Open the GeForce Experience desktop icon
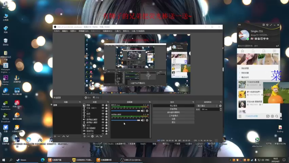The image size is (289, 163). (5, 105)
